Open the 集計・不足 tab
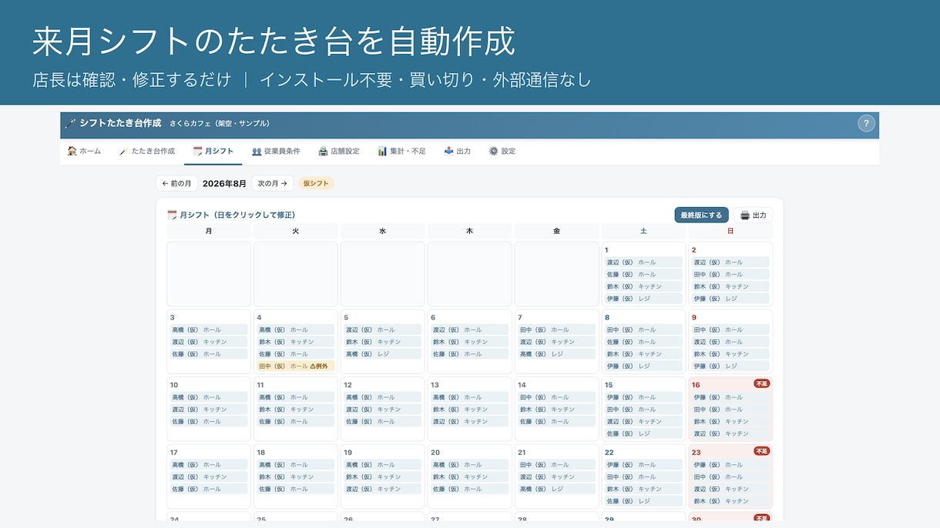Screen dimensions: 940x528 click(x=401, y=151)
